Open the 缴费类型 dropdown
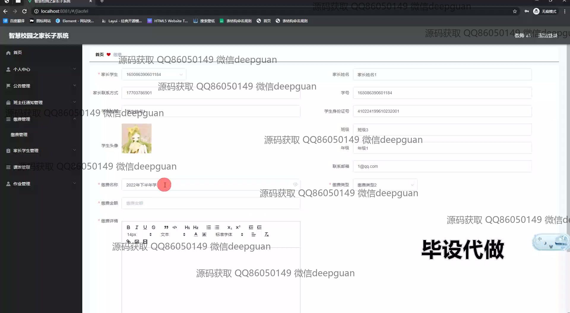This screenshot has height=313, width=570. 385,185
